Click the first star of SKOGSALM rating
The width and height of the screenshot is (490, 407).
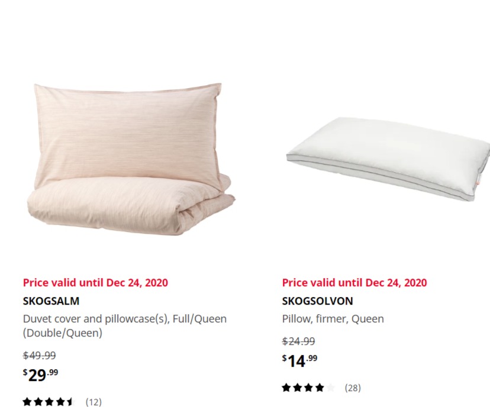(27, 402)
